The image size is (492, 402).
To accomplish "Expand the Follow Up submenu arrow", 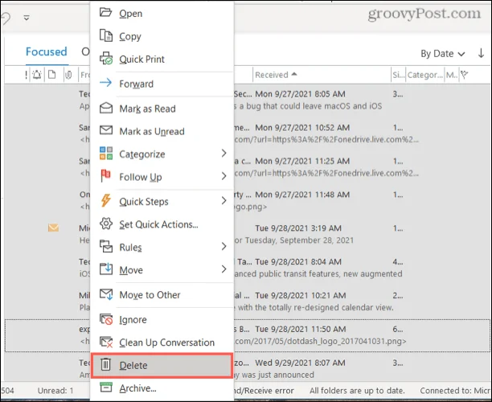I will tap(223, 176).
